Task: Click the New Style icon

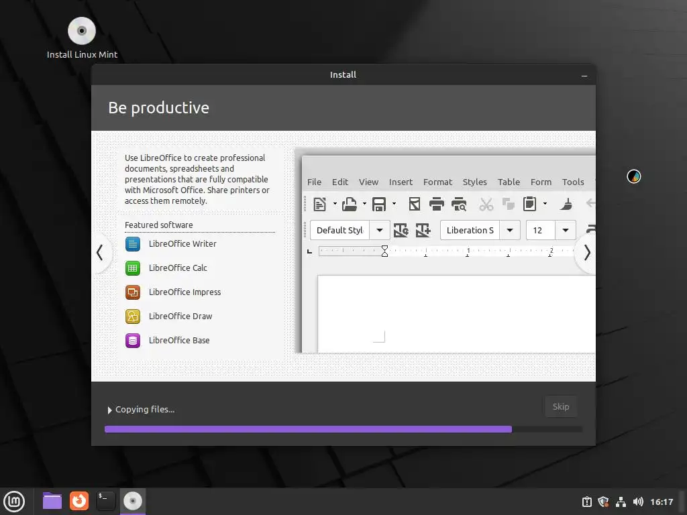Action: coord(423,231)
